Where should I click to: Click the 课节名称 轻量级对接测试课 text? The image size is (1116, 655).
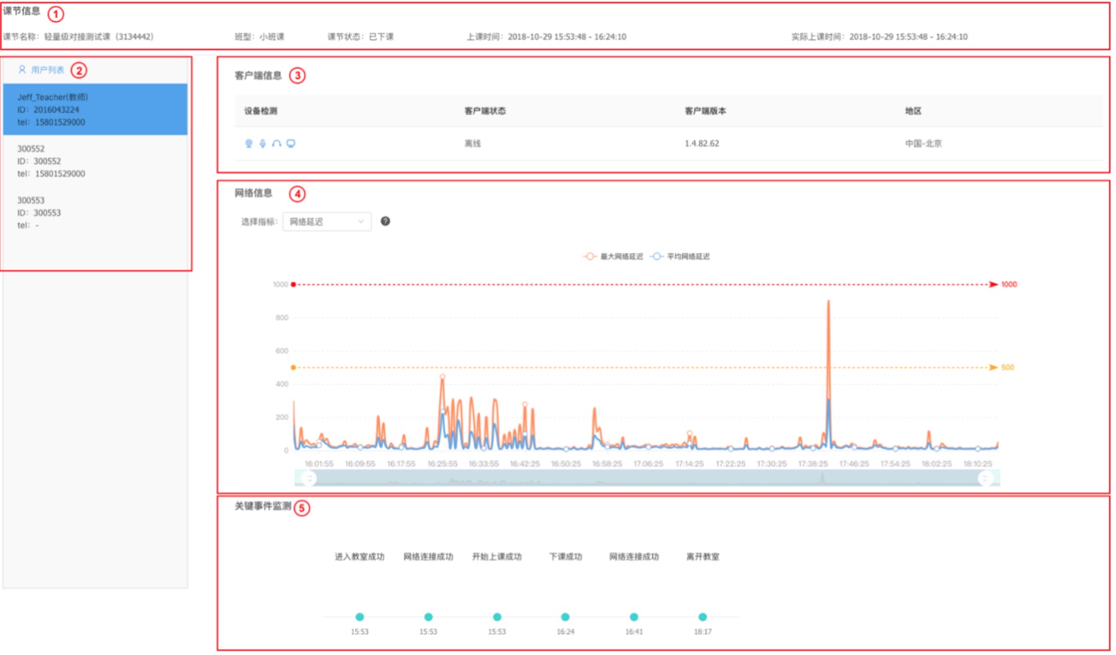pos(78,37)
